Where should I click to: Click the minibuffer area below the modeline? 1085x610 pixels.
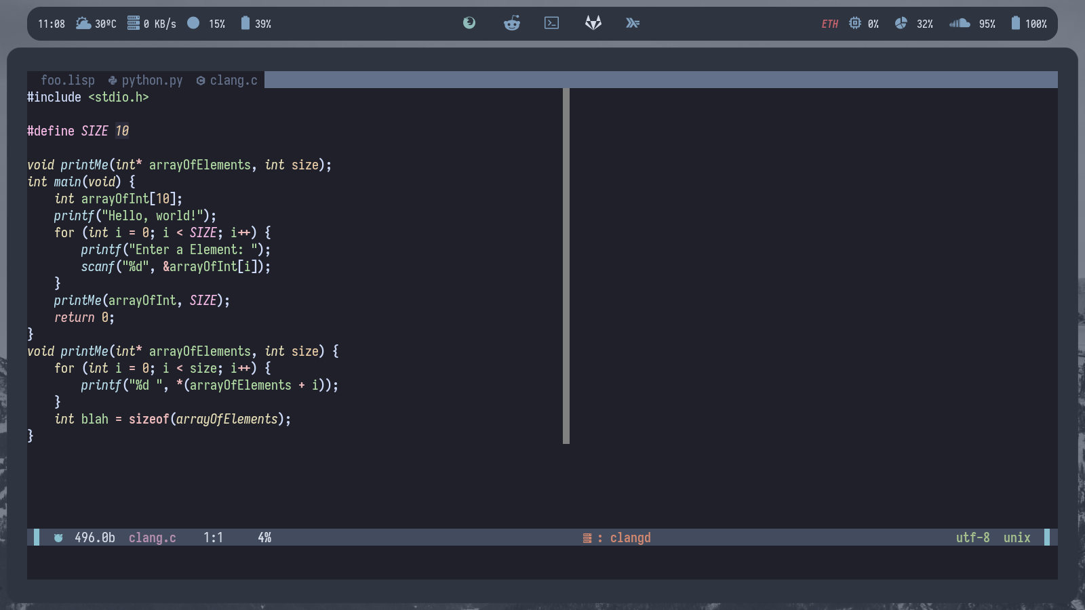tap(542, 563)
